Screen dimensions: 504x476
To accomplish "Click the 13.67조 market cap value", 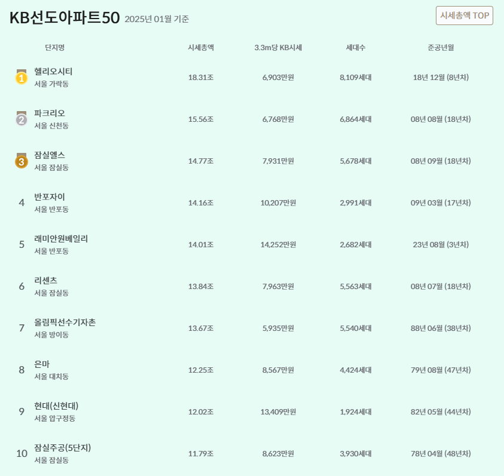I will coord(201,328).
